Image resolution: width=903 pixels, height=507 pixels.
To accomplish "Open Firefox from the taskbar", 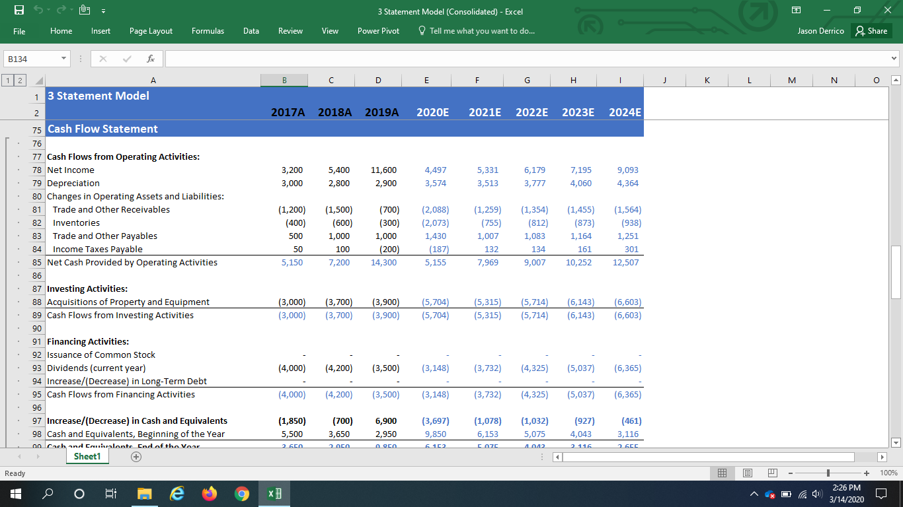I will (x=210, y=493).
